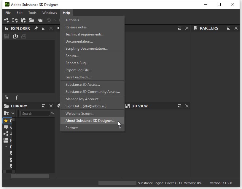Click the Explorer reload icon

(x=24, y=36)
